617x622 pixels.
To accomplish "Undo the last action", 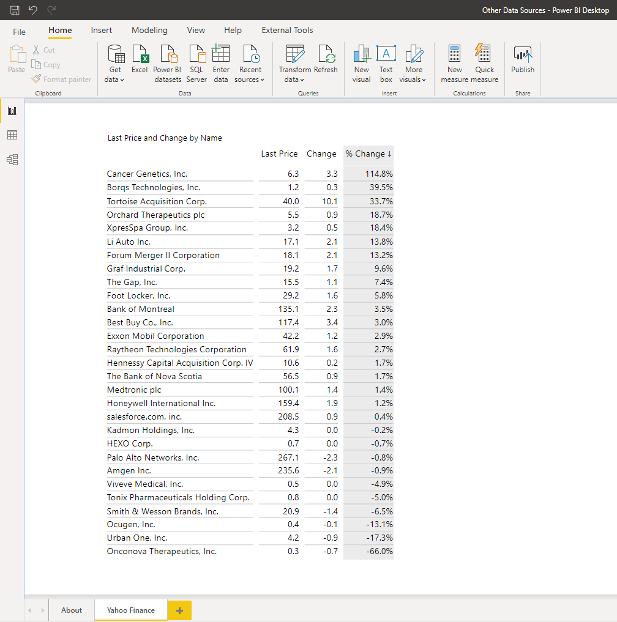I will pos(33,10).
